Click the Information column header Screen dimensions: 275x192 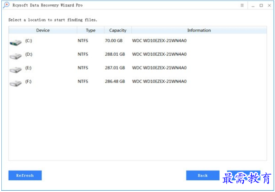pos(199,30)
